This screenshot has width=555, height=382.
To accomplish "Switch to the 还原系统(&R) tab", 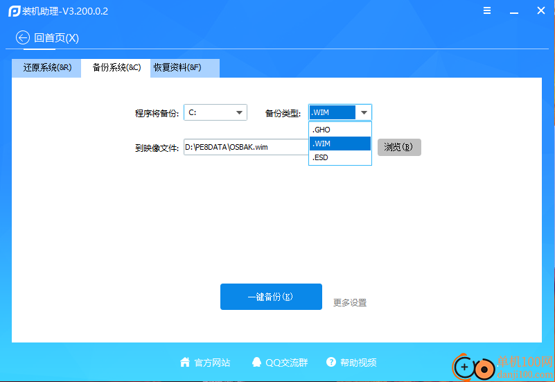I will [x=46, y=68].
